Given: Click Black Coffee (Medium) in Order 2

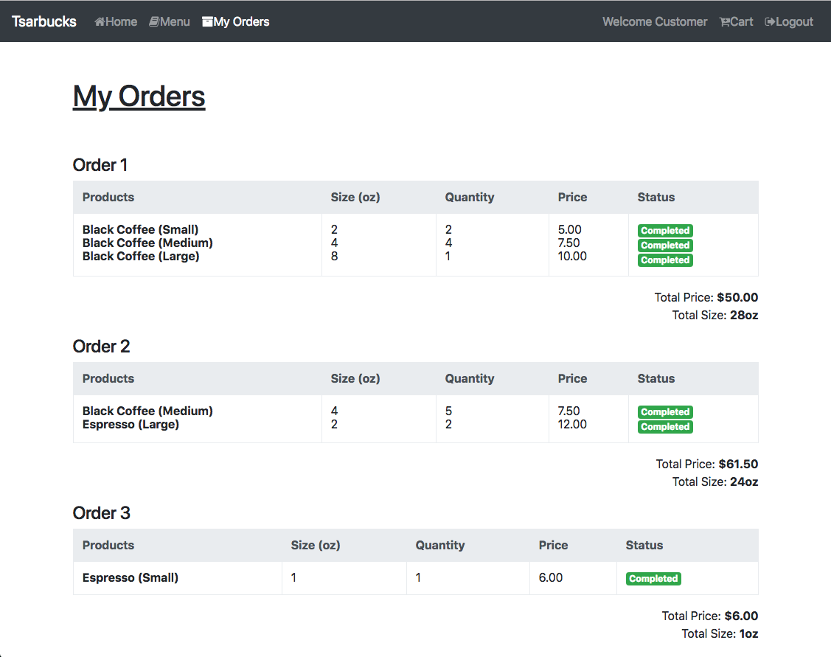Looking at the screenshot, I should click(147, 411).
